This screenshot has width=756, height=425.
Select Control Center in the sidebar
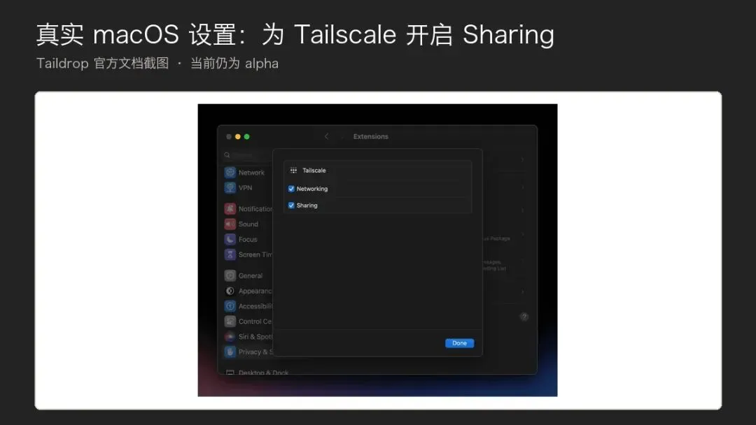247,322
